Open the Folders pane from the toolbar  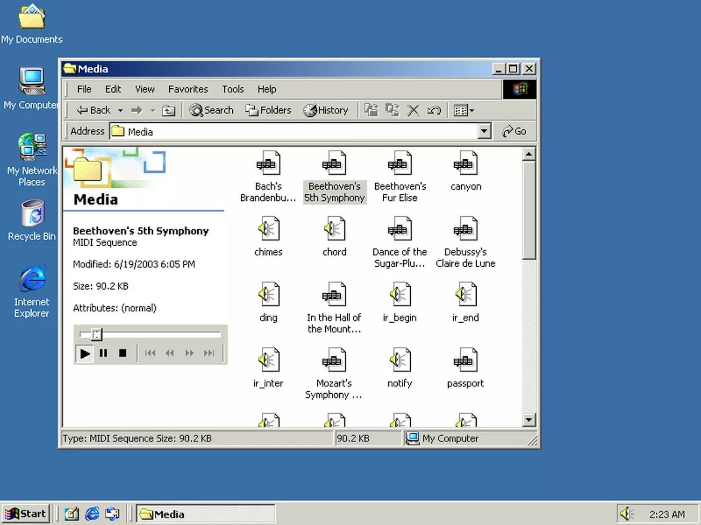(269, 110)
